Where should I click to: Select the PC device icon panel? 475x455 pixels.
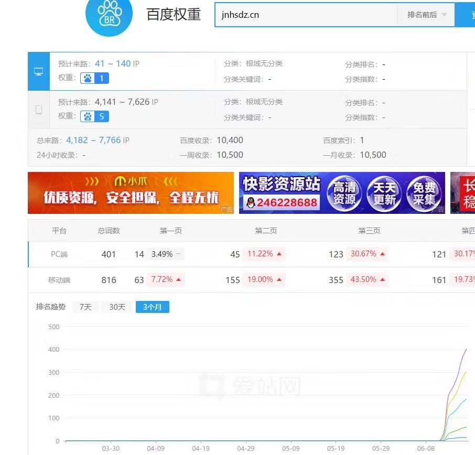pos(38,71)
